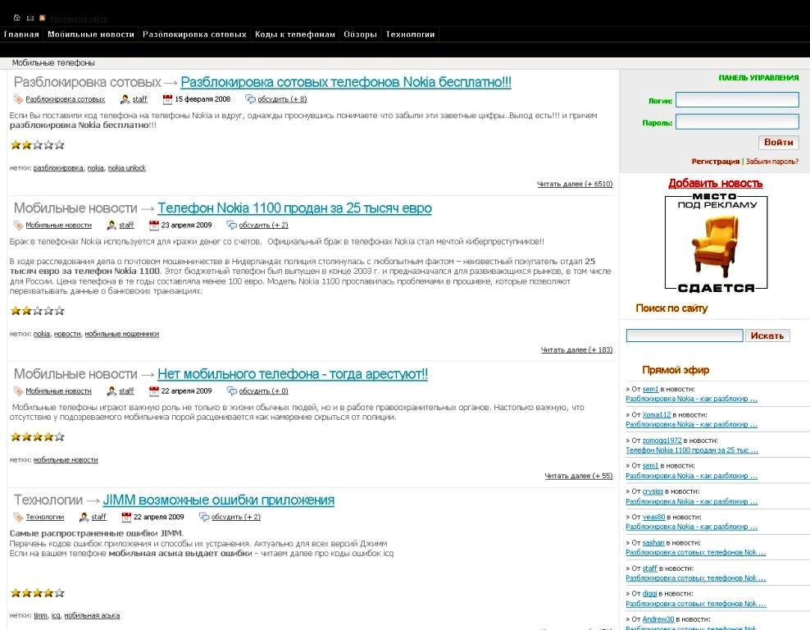The width and height of the screenshot is (810, 630).
Task: Give the Nokia 1100 post the fifth star
Action: tap(59, 311)
